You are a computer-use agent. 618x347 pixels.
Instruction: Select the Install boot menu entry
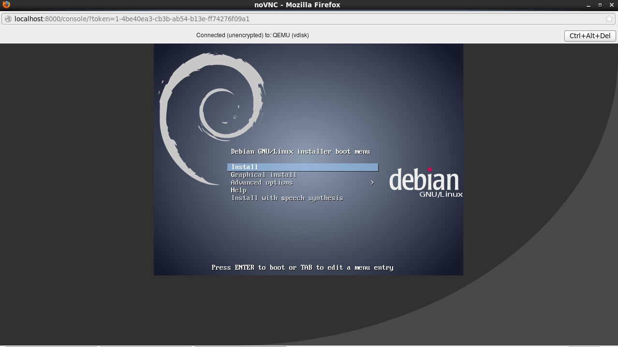coord(303,167)
